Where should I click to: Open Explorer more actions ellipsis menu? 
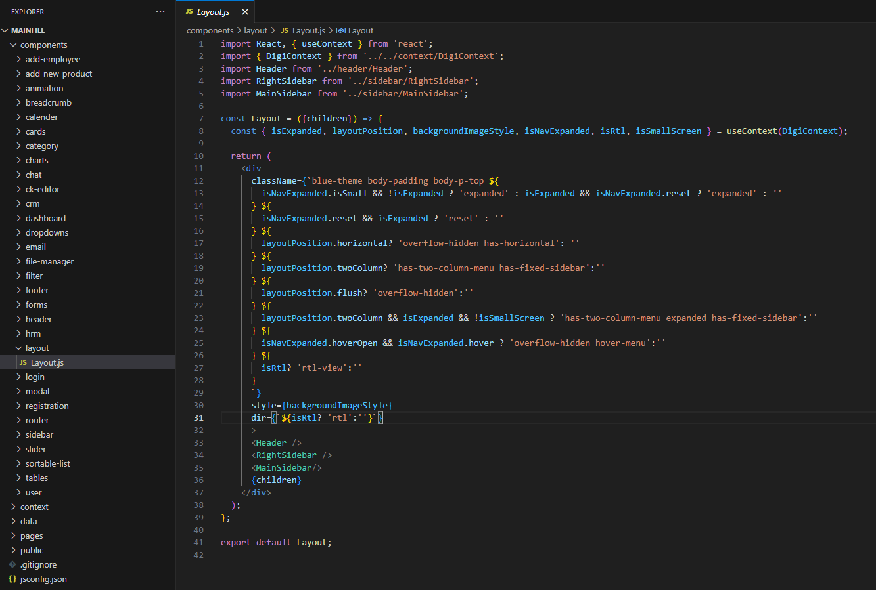click(160, 12)
